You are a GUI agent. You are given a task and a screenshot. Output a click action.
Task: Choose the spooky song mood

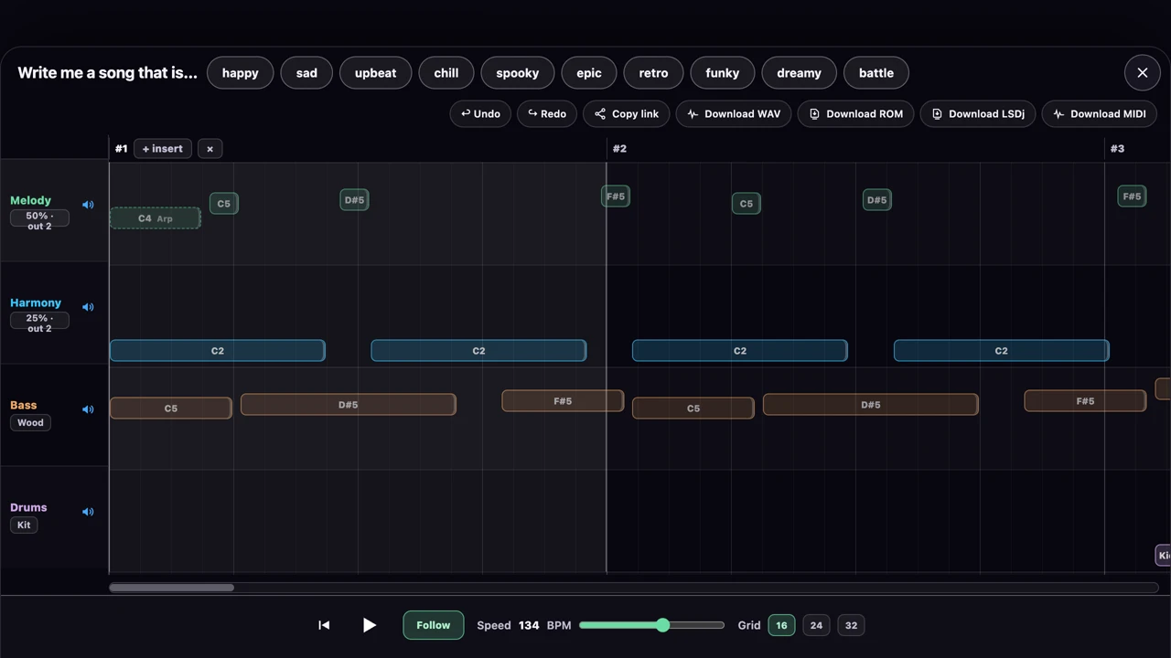[x=518, y=73]
